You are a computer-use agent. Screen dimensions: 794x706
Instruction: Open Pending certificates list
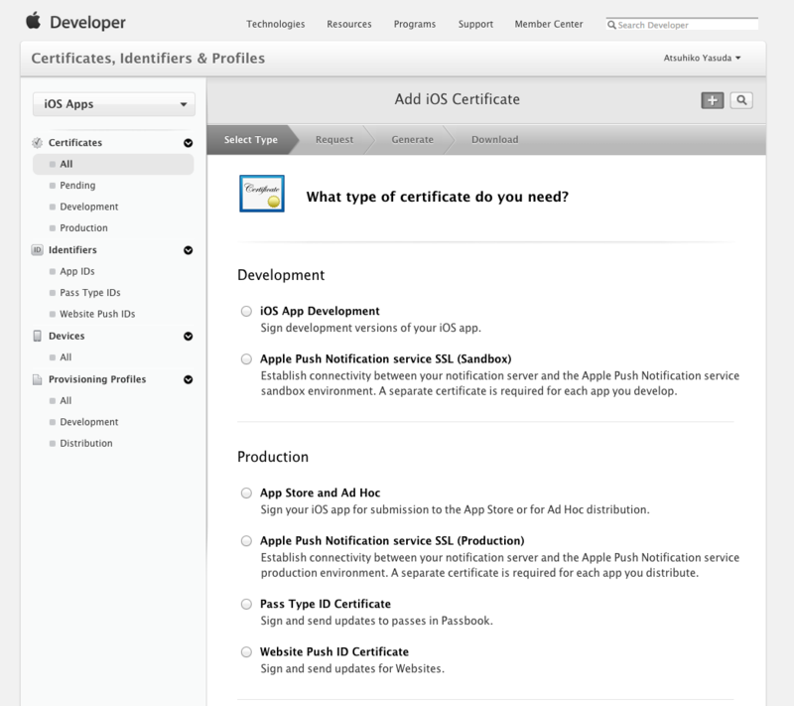(77, 186)
